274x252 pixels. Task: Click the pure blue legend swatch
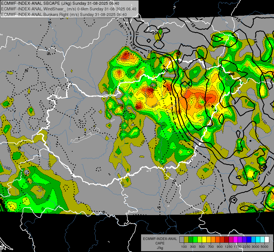click(x=249, y=239)
